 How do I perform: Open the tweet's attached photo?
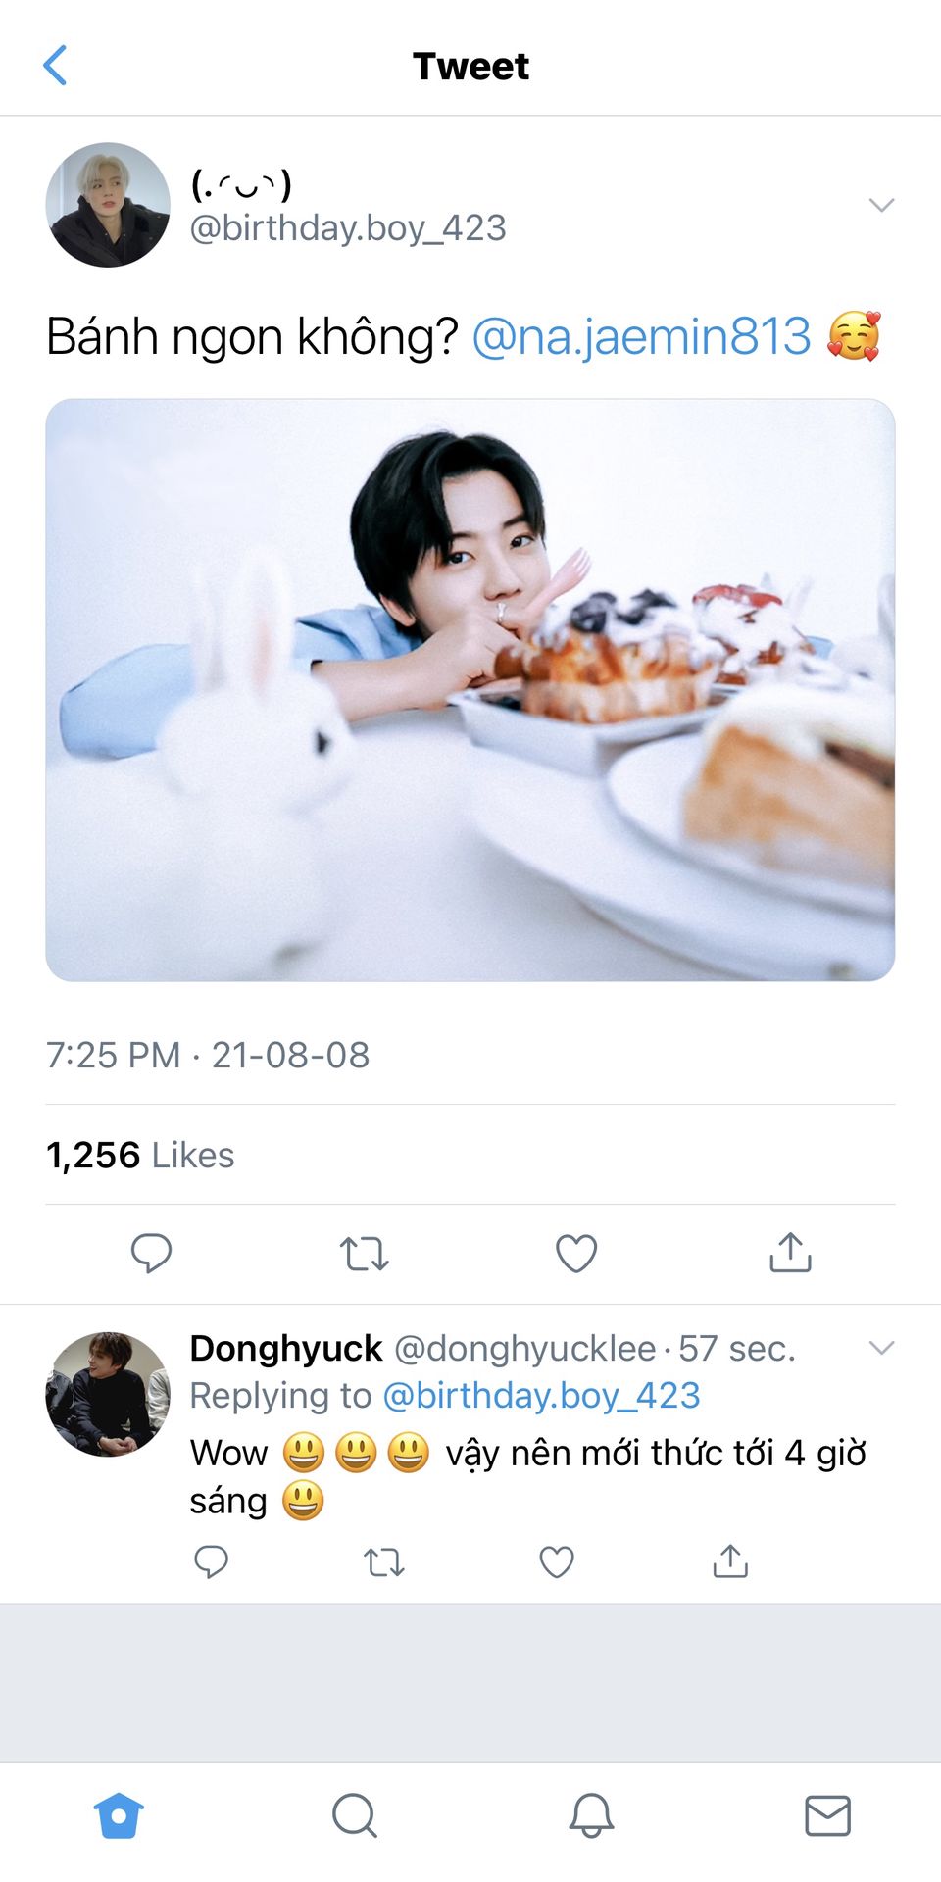(x=470, y=689)
